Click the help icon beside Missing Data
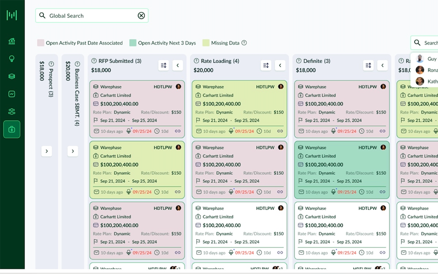The width and height of the screenshot is (438, 274). (244, 43)
